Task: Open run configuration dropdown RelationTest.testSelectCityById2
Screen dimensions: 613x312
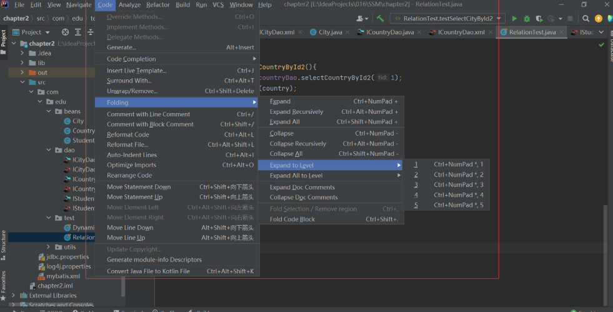Action: pyautogui.click(x=447, y=18)
